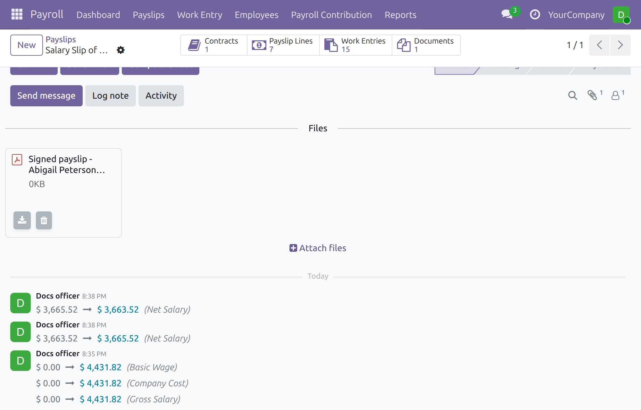Schedule an Activity
Screen dimensions: 641x410
tap(161, 96)
